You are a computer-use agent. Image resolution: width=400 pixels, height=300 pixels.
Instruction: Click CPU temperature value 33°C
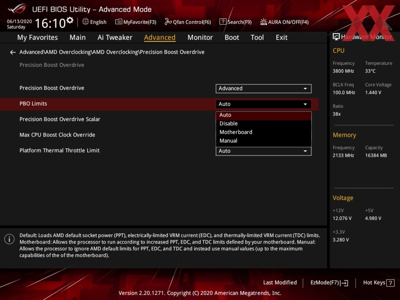click(x=370, y=71)
